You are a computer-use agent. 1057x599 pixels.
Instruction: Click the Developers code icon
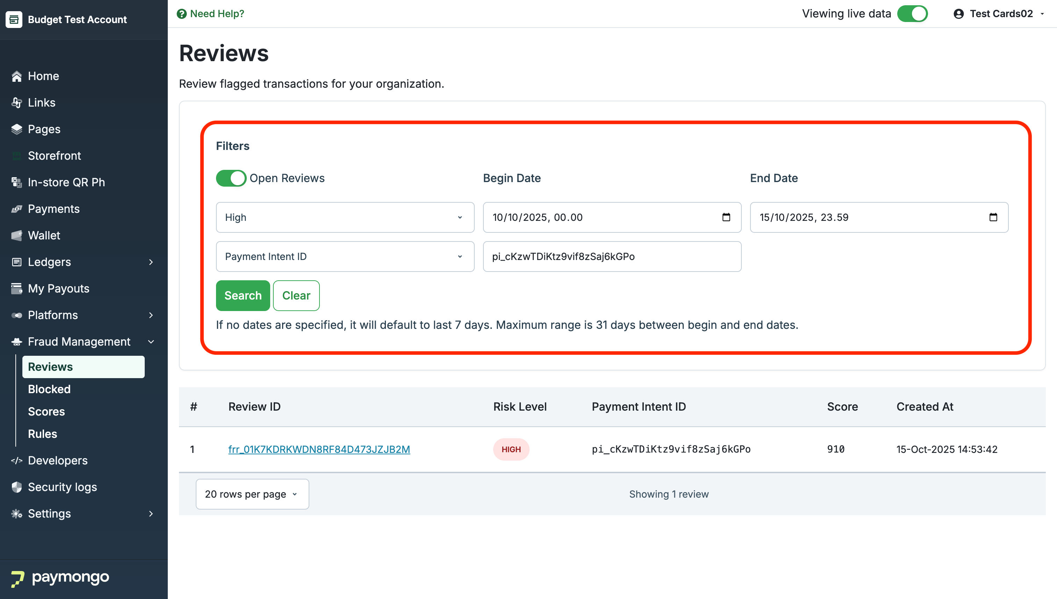16,460
